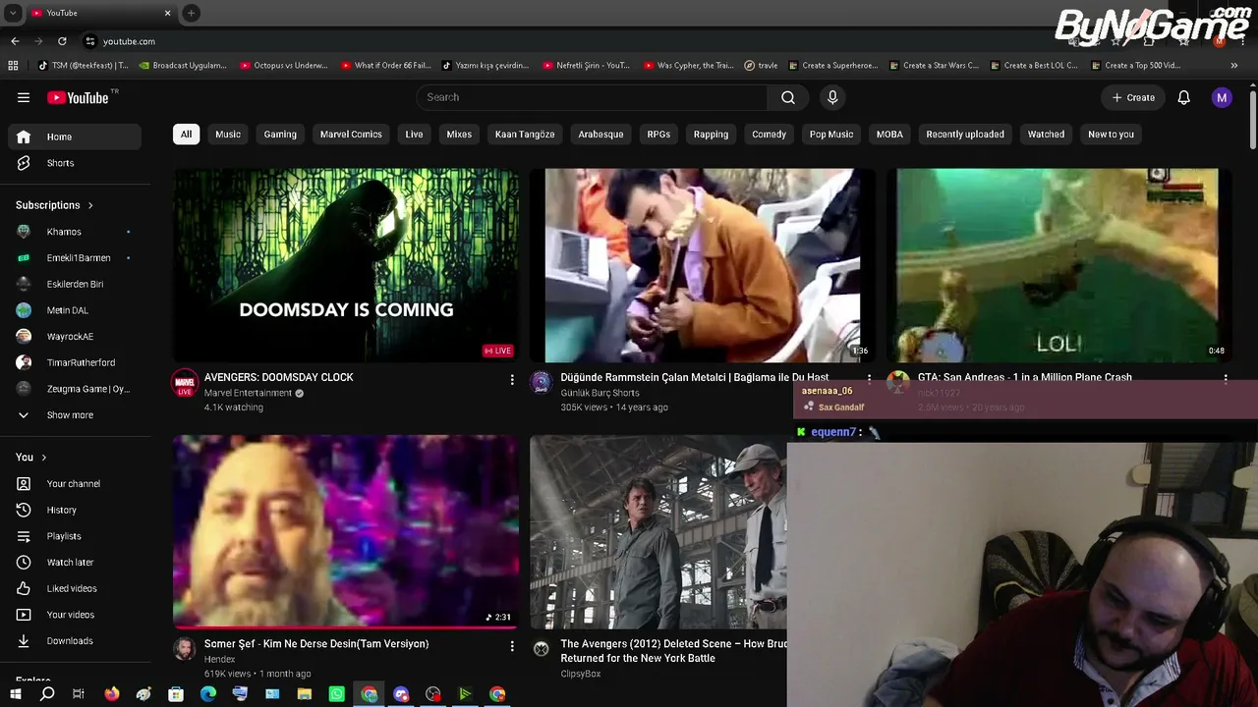Open Liked videos in the sidebar
Image resolution: width=1258 pixels, height=707 pixels.
click(x=75, y=588)
